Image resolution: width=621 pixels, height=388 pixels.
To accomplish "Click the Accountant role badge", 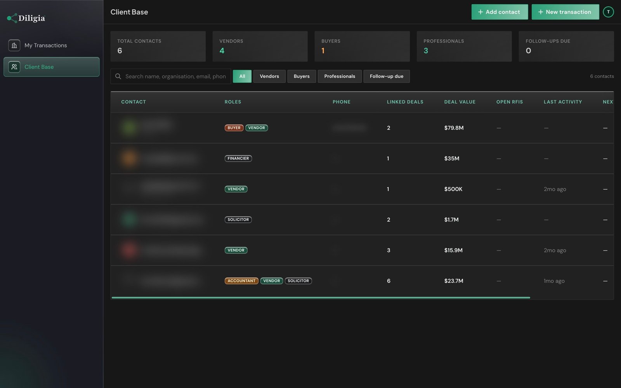I will 241,281.
